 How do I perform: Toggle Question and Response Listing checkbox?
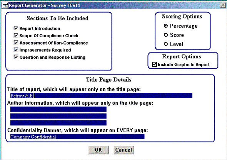(16, 57)
